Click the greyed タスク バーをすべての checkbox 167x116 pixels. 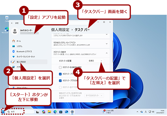click(60, 87)
